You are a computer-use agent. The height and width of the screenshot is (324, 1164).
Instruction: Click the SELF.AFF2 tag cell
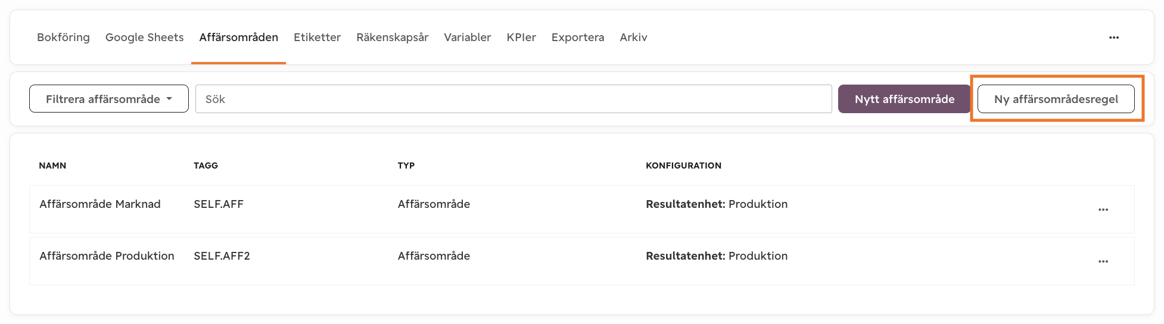222,256
